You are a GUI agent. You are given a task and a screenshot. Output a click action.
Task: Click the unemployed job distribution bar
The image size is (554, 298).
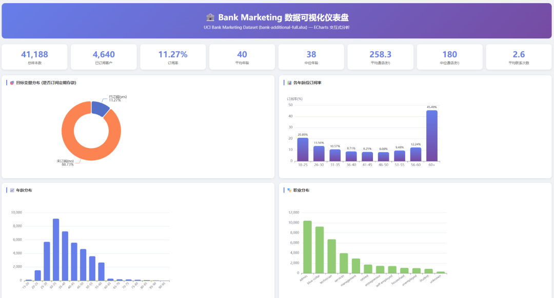pyautogui.click(x=417, y=271)
